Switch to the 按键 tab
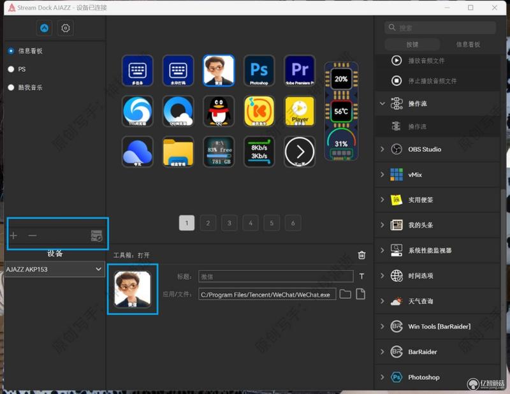This screenshot has height=394, width=510. pos(412,45)
